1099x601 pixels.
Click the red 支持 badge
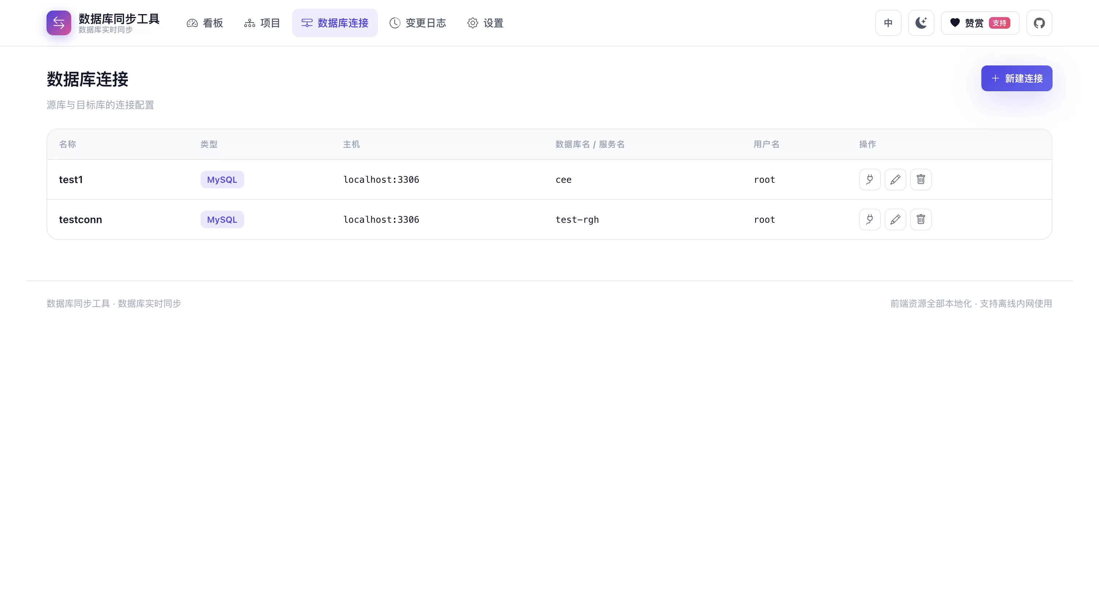[x=999, y=23]
